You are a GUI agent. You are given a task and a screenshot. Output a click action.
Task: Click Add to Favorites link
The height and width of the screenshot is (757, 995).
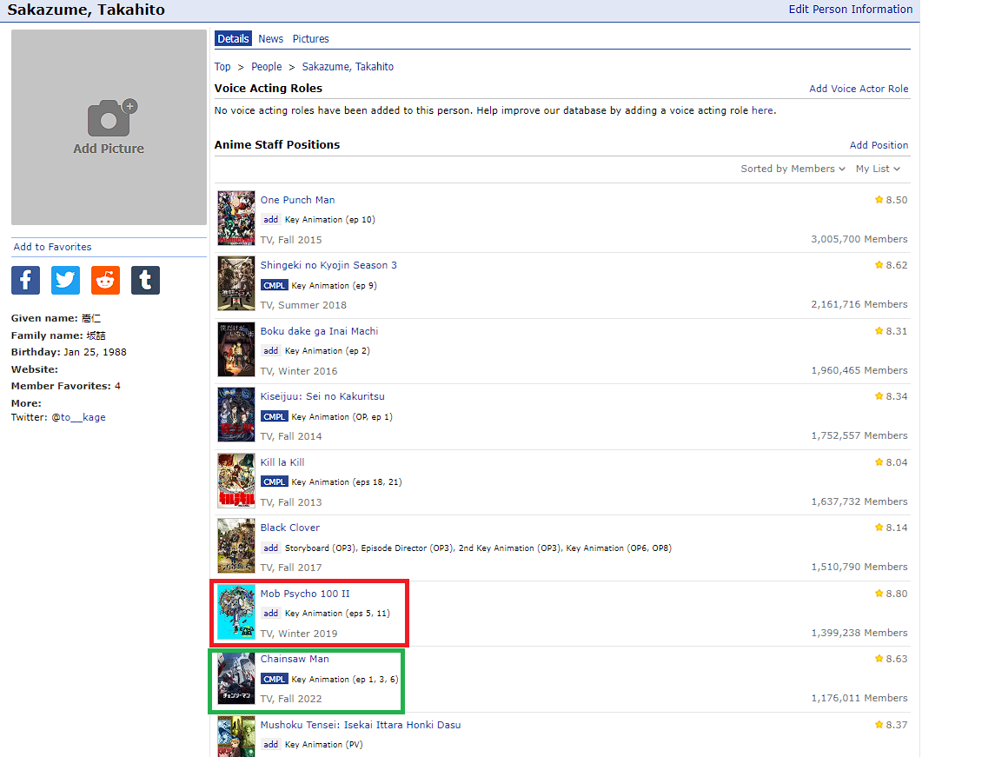click(52, 247)
